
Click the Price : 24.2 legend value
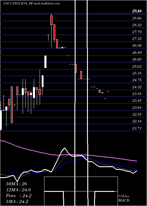point(19,196)
